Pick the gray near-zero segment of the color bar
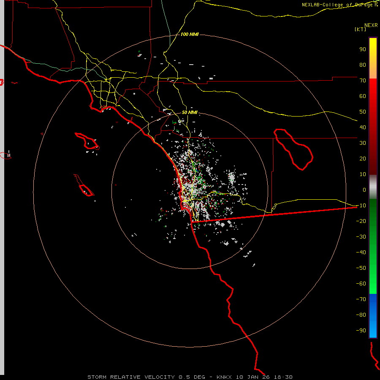The width and height of the screenshot is (380, 380). pyautogui.click(x=373, y=187)
